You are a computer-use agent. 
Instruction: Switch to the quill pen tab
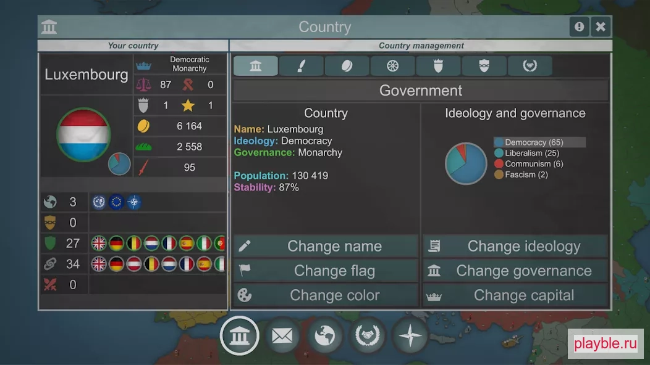pos(302,66)
